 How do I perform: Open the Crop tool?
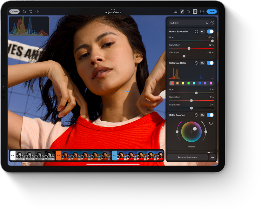coord(189,11)
